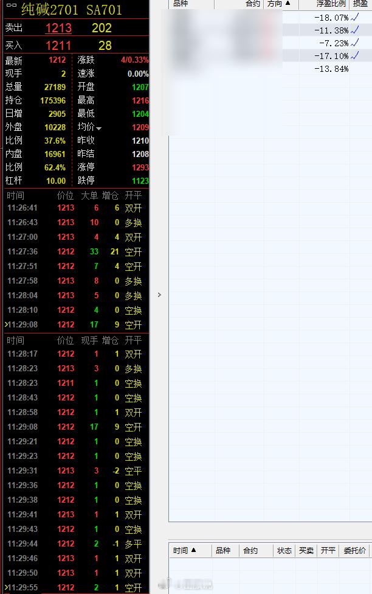372x594 pixels.
Task: Click the 开平 header in orders table
Action: [328, 550]
